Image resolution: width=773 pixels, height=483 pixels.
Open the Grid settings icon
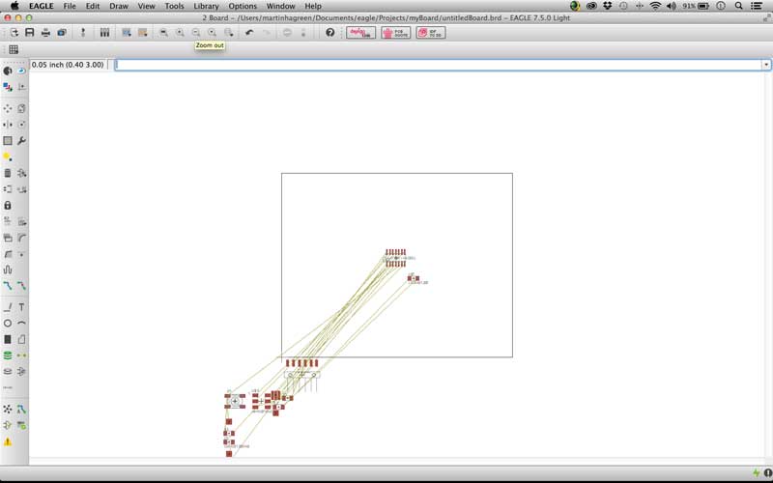click(14, 49)
